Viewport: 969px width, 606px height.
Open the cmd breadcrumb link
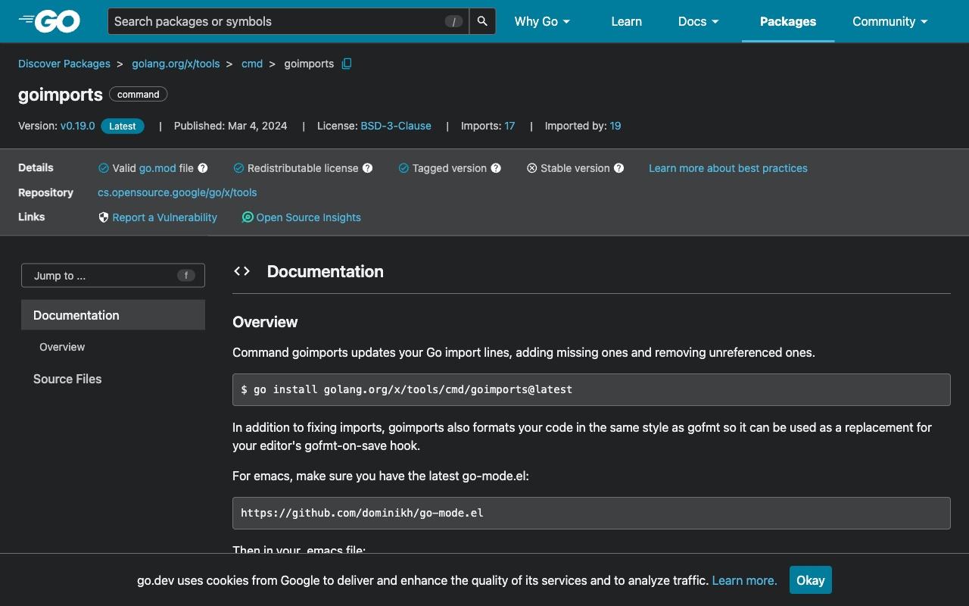coord(252,64)
